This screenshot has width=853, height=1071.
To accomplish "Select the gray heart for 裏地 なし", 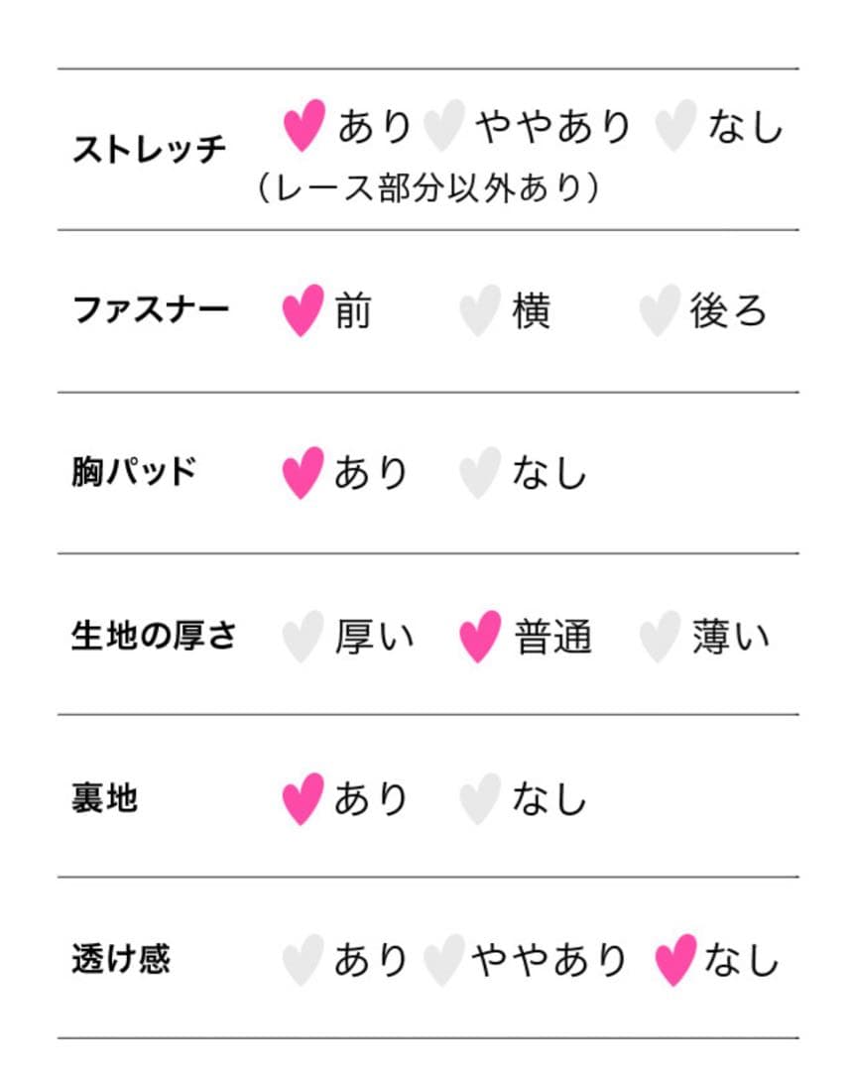I will point(480,798).
